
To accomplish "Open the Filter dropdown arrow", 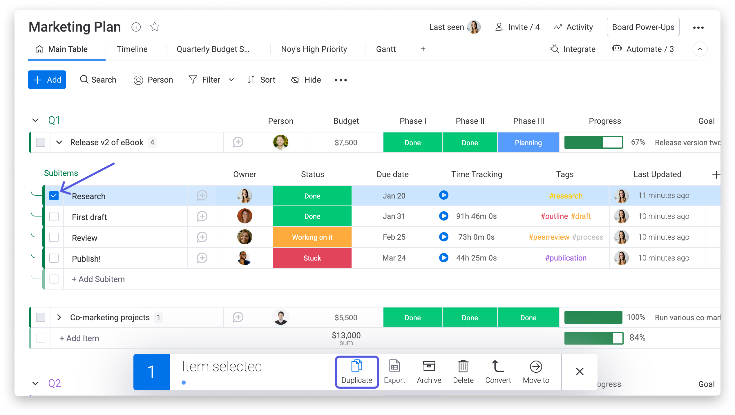I will [231, 80].
